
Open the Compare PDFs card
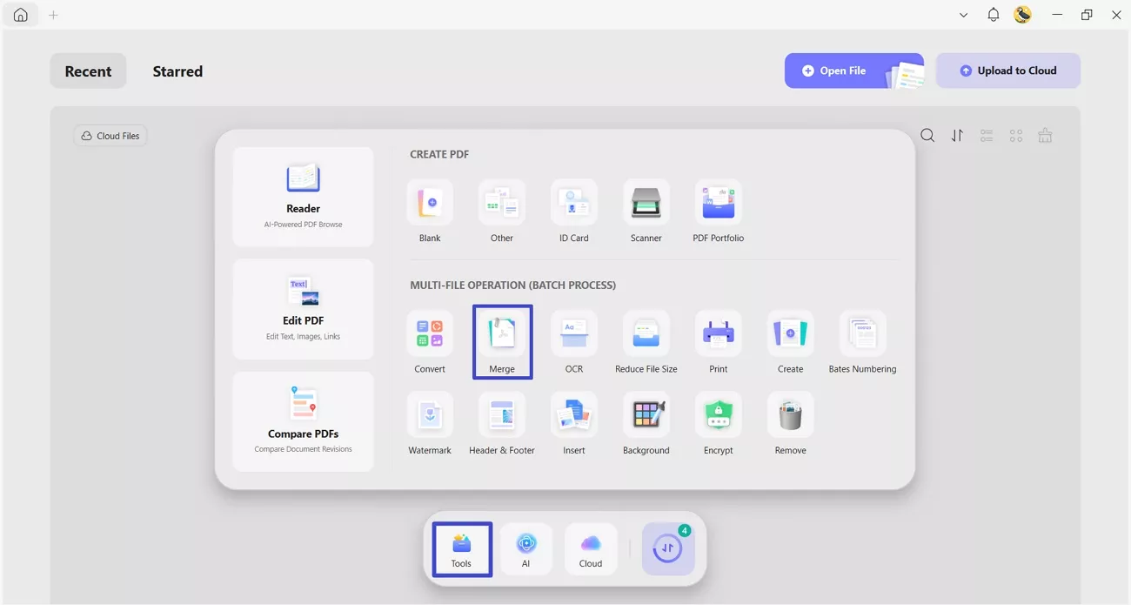(304, 422)
